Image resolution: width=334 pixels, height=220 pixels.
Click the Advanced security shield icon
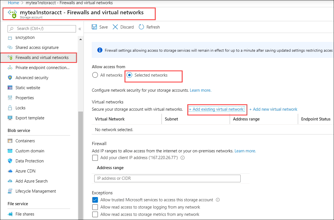(x=10, y=78)
